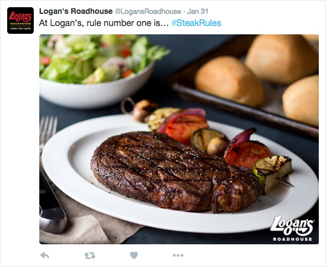Open the Logan's Roadhouse display name

(x=76, y=11)
